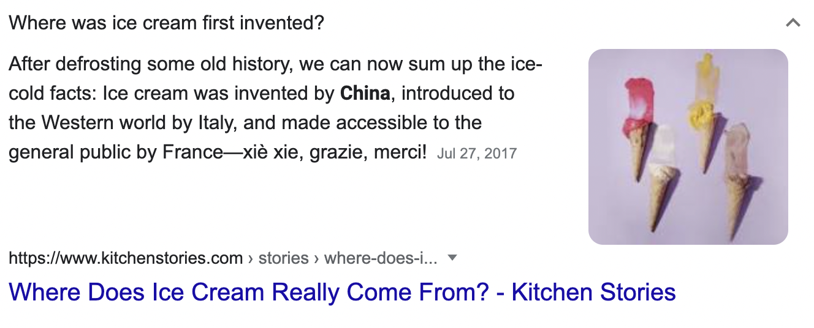This screenshot has height=328, width=814.
Task: Click the bold word 'China' in the snippet
Action: click(365, 94)
